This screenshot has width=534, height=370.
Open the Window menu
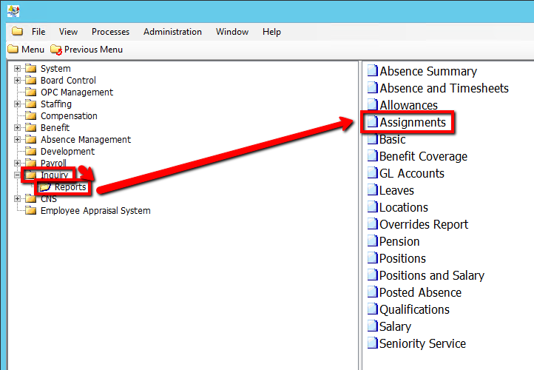point(232,32)
